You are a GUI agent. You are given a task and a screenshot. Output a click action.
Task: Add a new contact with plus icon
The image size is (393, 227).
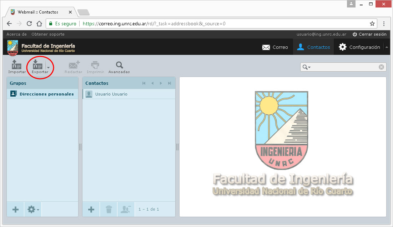[91, 209]
